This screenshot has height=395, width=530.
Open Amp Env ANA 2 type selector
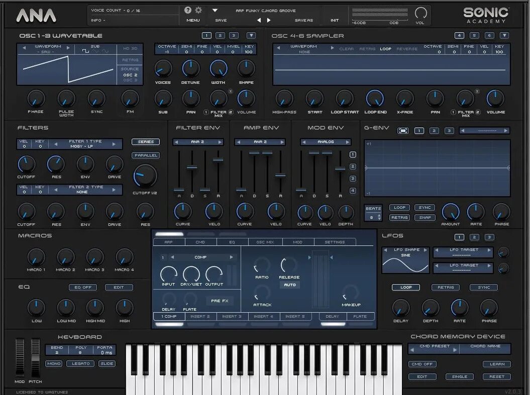(260, 142)
